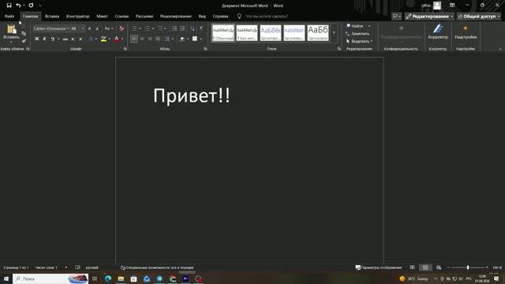Open the File (Файл) tab
The image size is (505, 284).
(9, 16)
